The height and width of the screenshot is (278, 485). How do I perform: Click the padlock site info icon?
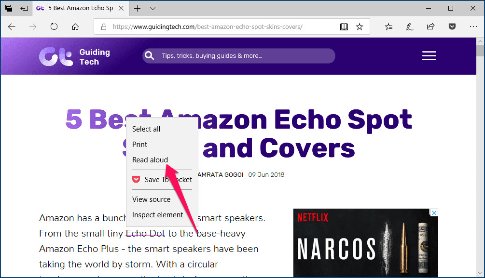click(104, 27)
